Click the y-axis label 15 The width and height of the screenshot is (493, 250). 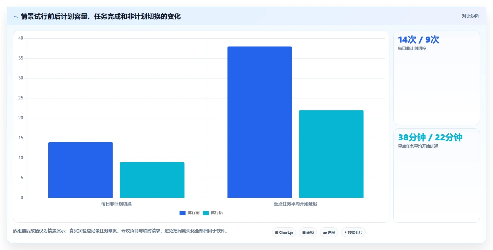[21, 138]
